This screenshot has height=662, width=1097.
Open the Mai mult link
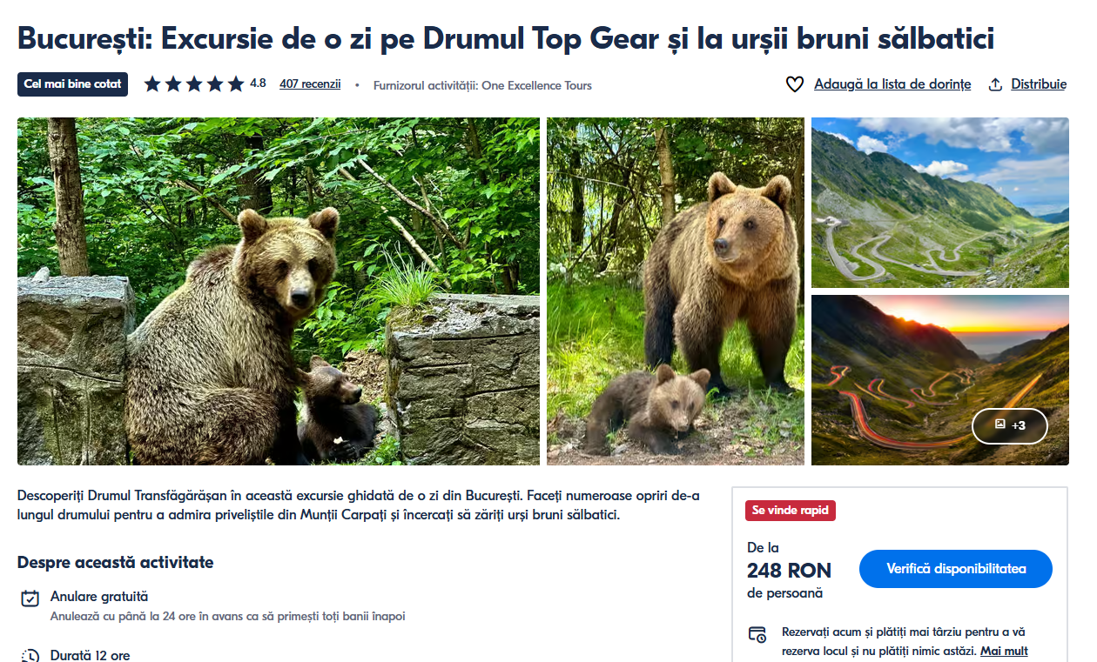1004,651
